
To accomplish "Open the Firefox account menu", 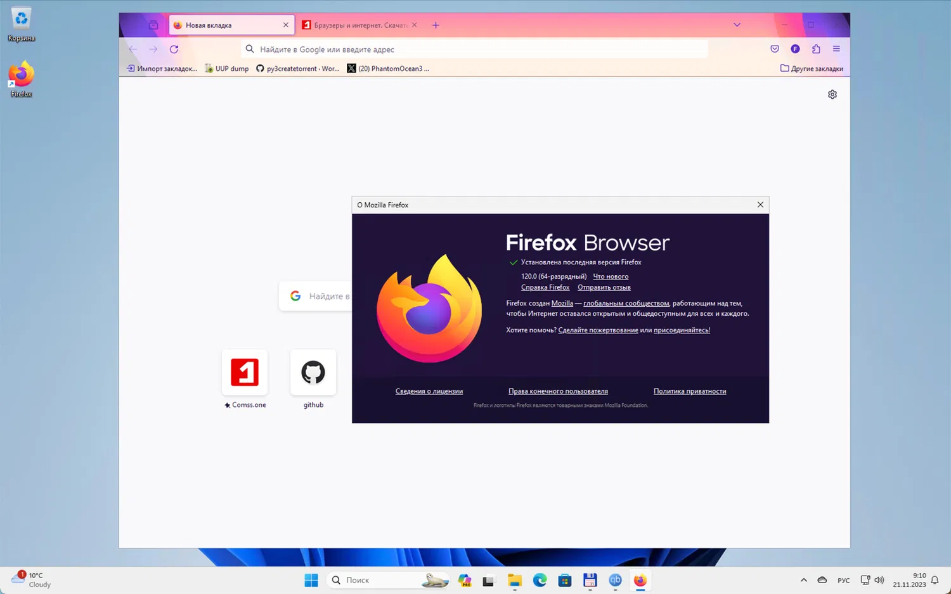I will [795, 49].
